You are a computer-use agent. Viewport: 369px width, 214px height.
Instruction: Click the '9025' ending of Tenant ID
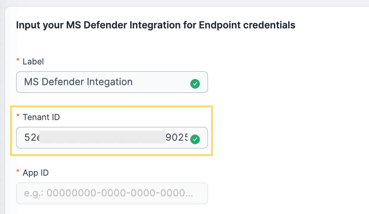click(177, 137)
